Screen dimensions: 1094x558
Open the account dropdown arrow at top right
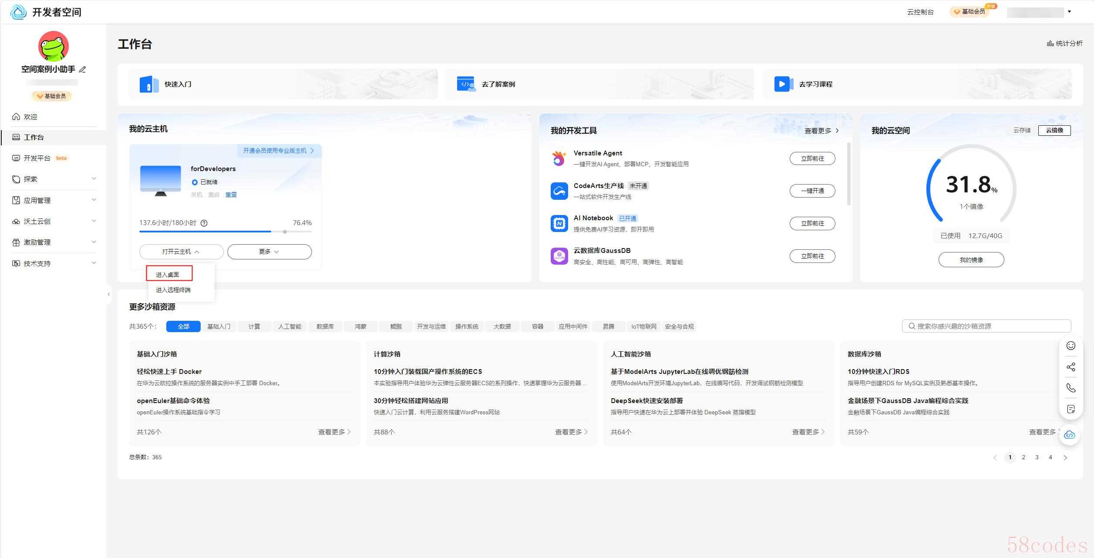[1069, 12]
